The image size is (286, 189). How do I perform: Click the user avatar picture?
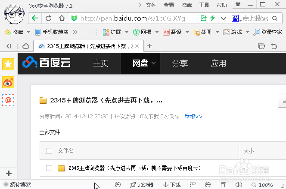pyautogui.click(x=14, y=15)
